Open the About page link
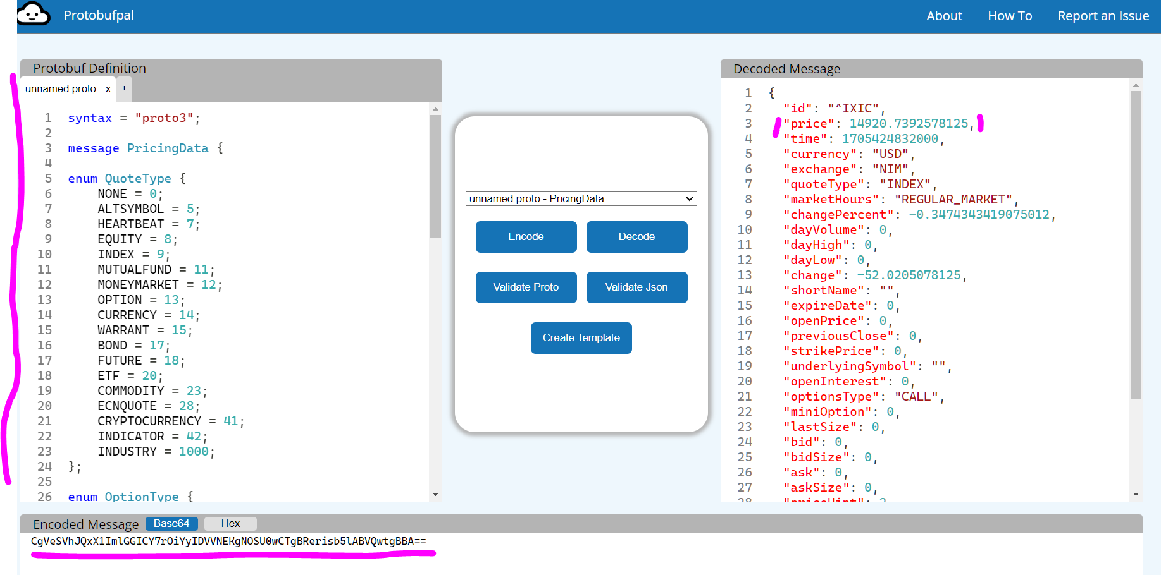 tap(944, 16)
